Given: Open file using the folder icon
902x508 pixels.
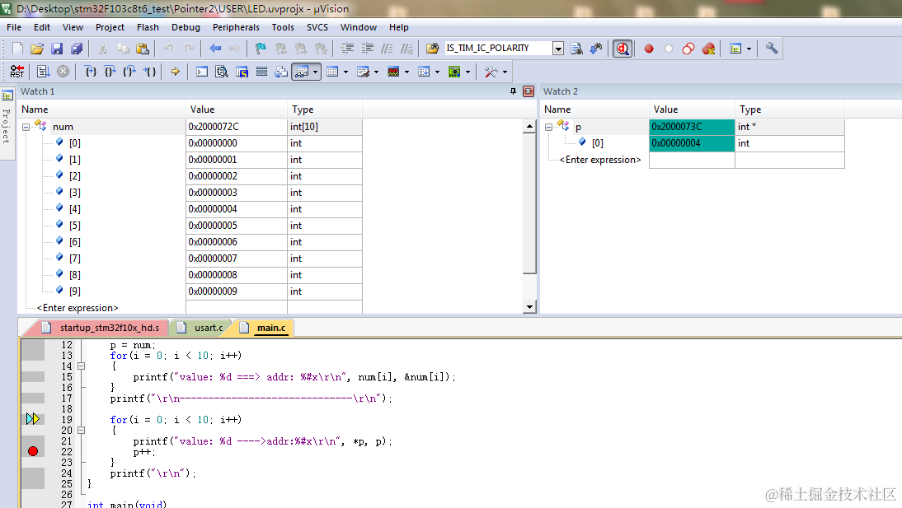Looking at the screenshot, I should point(37,49).
